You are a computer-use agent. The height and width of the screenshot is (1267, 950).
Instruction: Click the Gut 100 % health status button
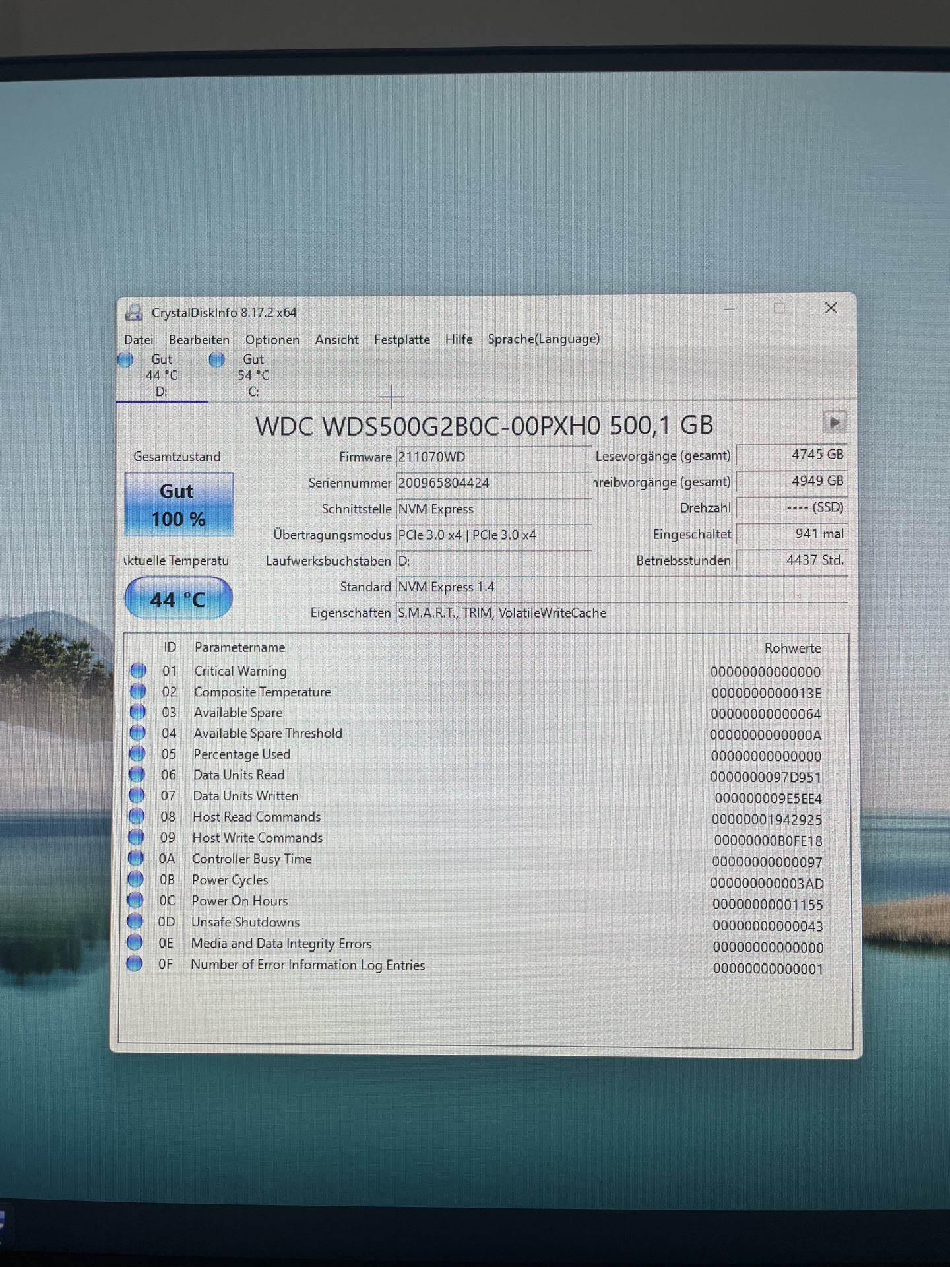[179, 505]
